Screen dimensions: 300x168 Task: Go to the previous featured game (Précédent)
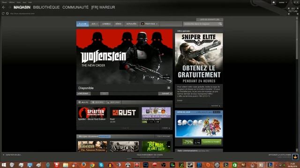[83, 93]
